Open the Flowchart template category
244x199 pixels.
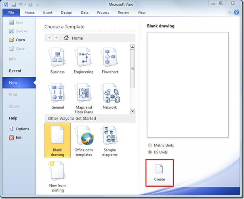click(x=110, y=61)
